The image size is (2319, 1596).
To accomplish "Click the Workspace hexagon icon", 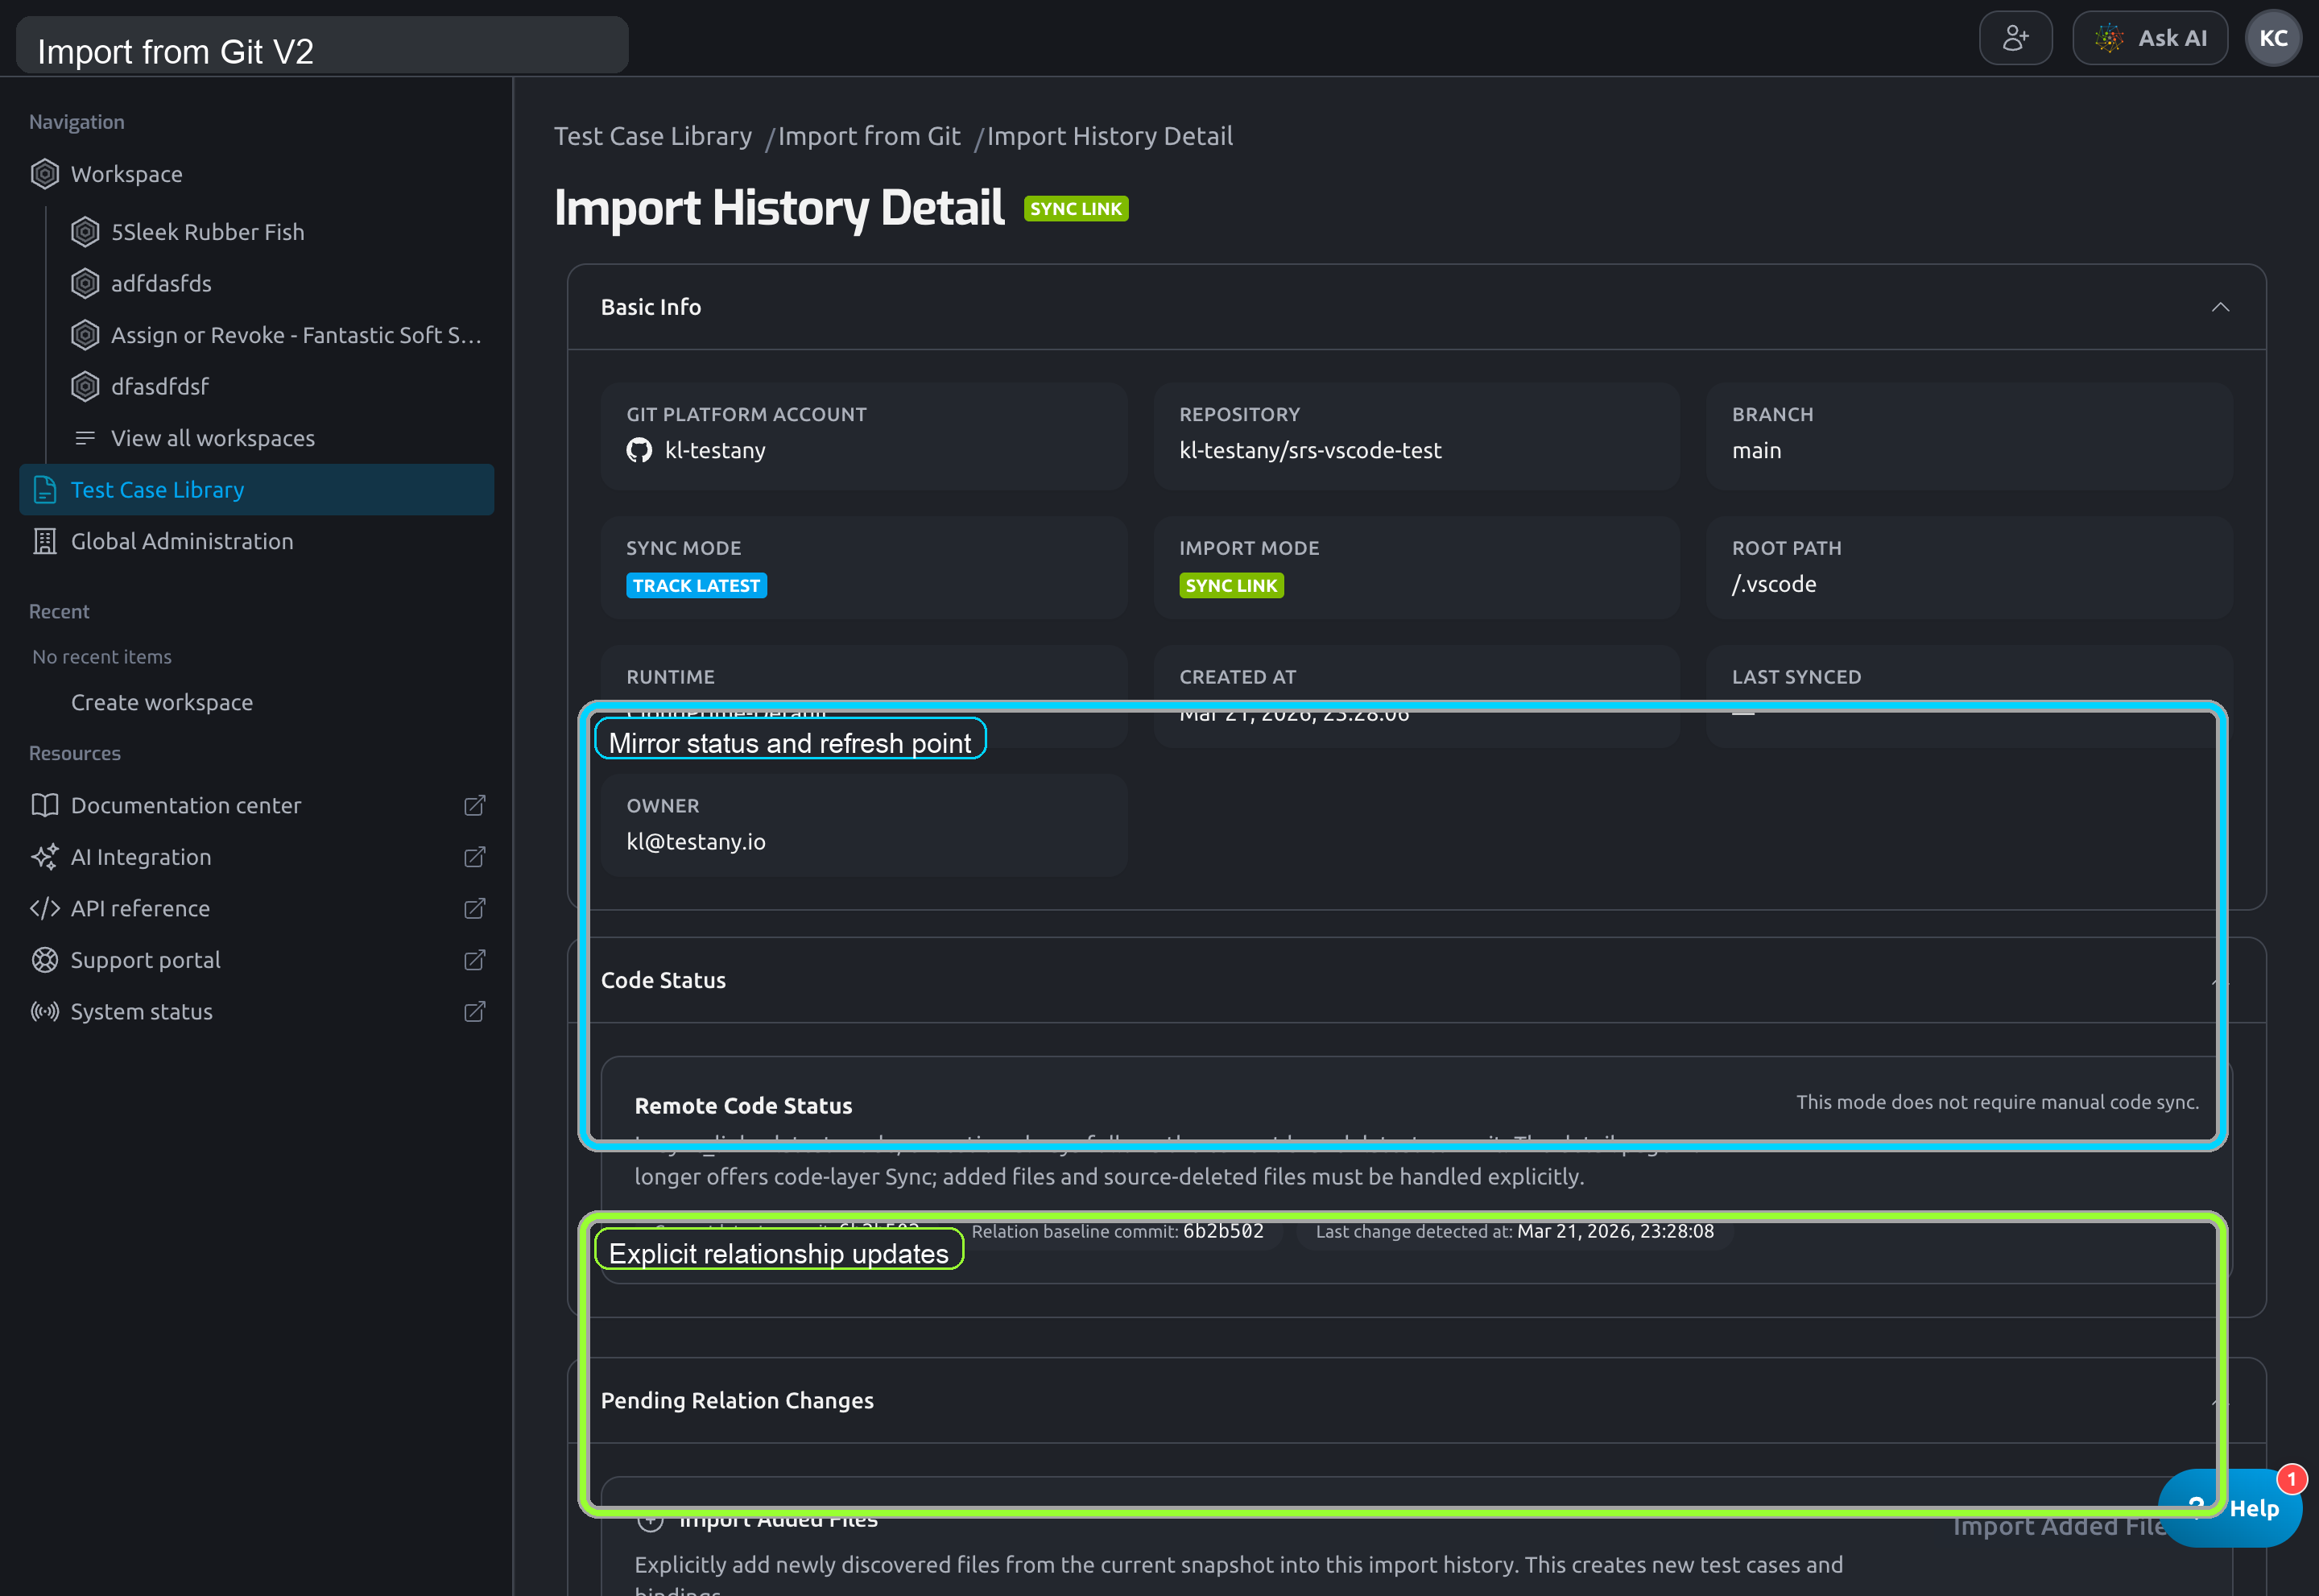I will 45,174.
